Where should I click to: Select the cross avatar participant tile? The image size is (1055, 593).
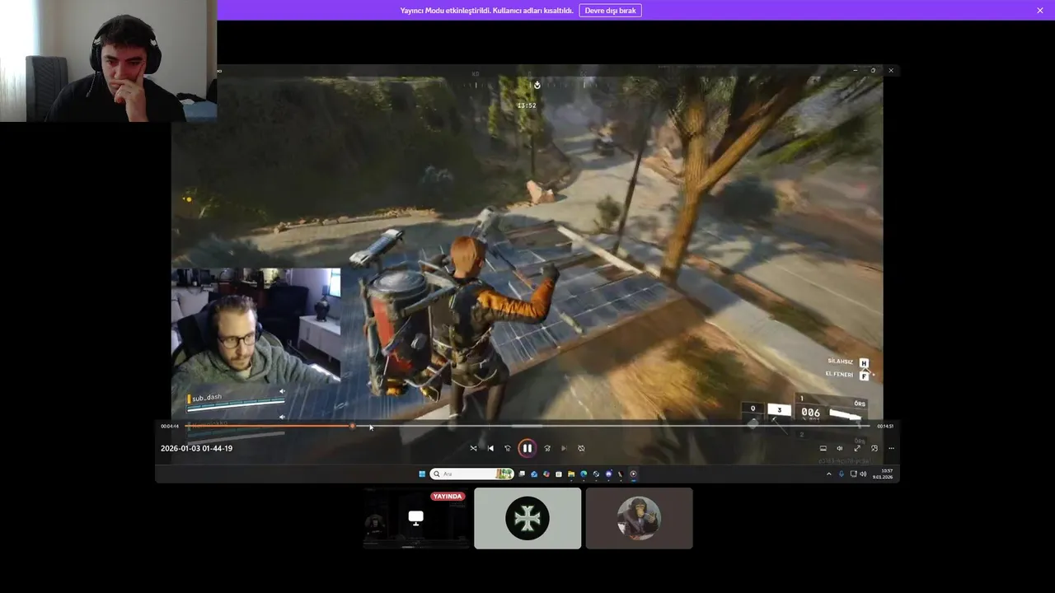click(x=527, y=518)
